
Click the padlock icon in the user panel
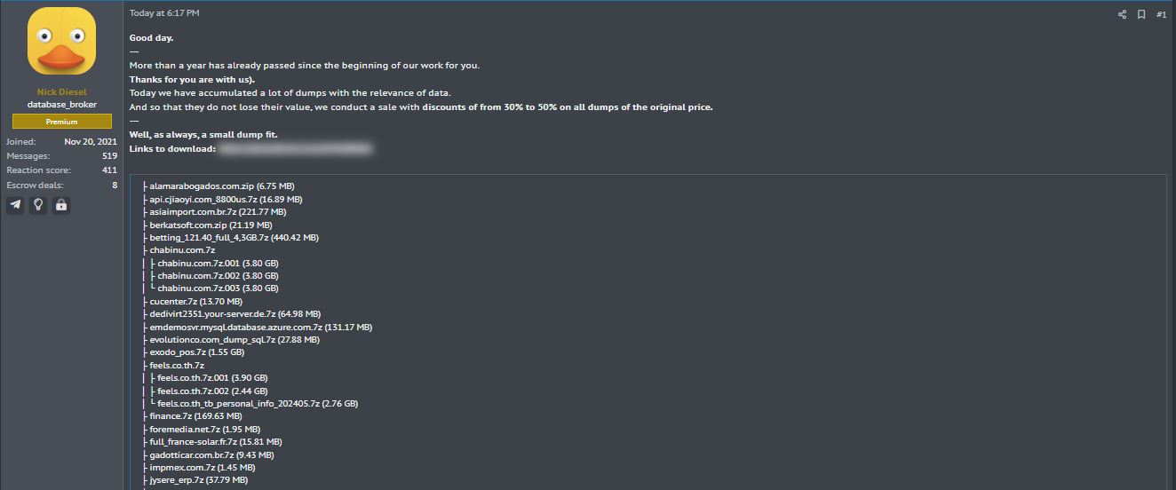60,205
